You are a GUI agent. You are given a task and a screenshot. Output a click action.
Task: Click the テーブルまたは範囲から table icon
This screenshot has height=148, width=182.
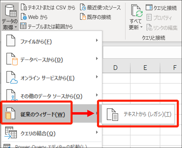(x=23, y=26)
